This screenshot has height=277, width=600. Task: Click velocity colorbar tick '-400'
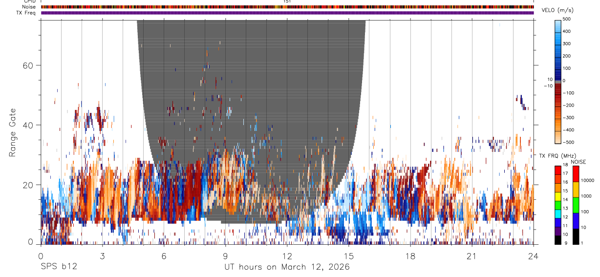point(569,130)
